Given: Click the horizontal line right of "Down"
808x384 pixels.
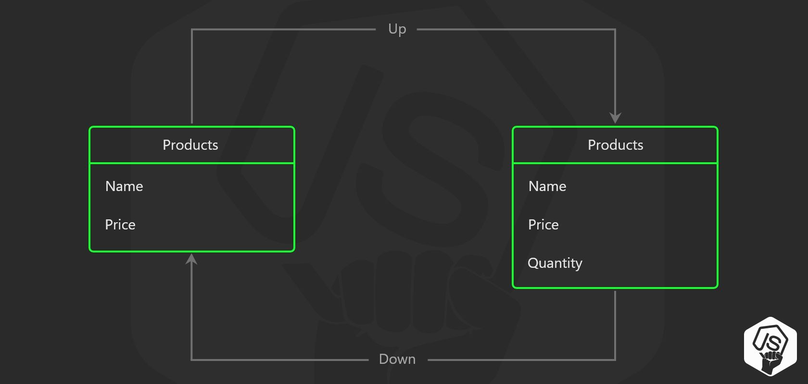Looking at the screenshot, I should tap(519, 360).
